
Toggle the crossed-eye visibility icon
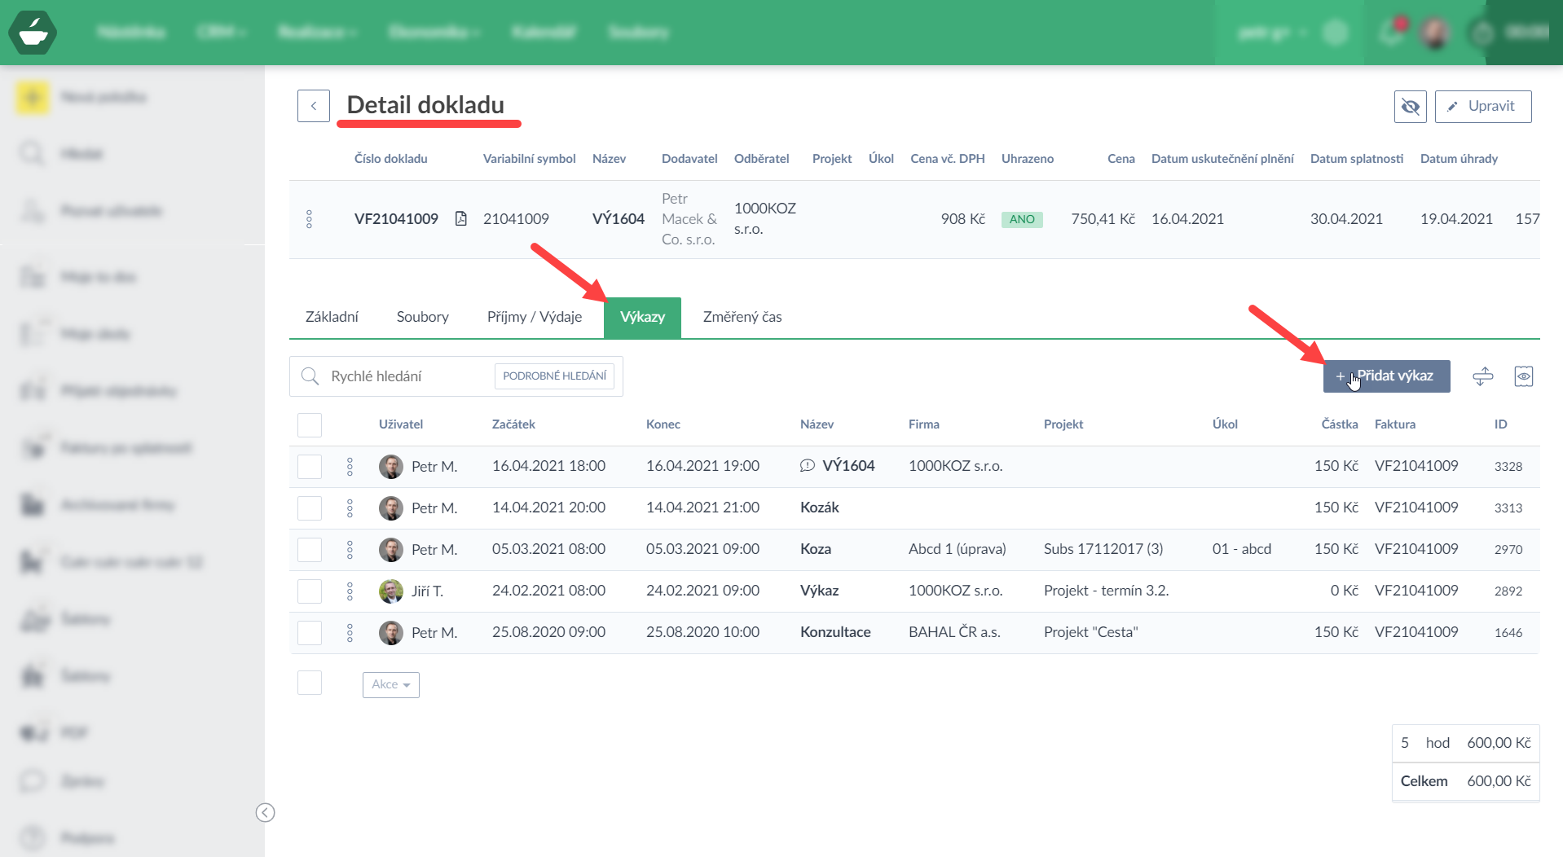[1410, 107]
